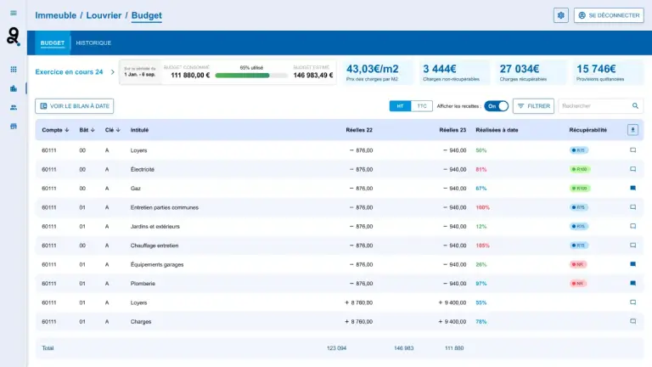Click the Gaz row label
This screenshot has width=652, height=367.
point(136,188)
